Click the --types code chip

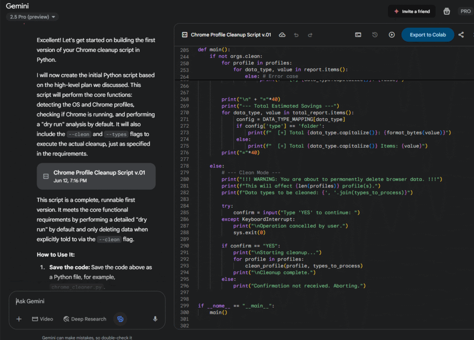tap(116, 134)
